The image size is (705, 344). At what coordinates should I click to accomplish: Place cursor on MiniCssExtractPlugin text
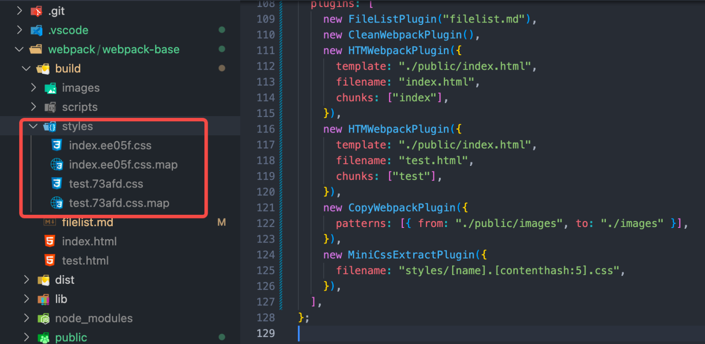click(411, 255)
